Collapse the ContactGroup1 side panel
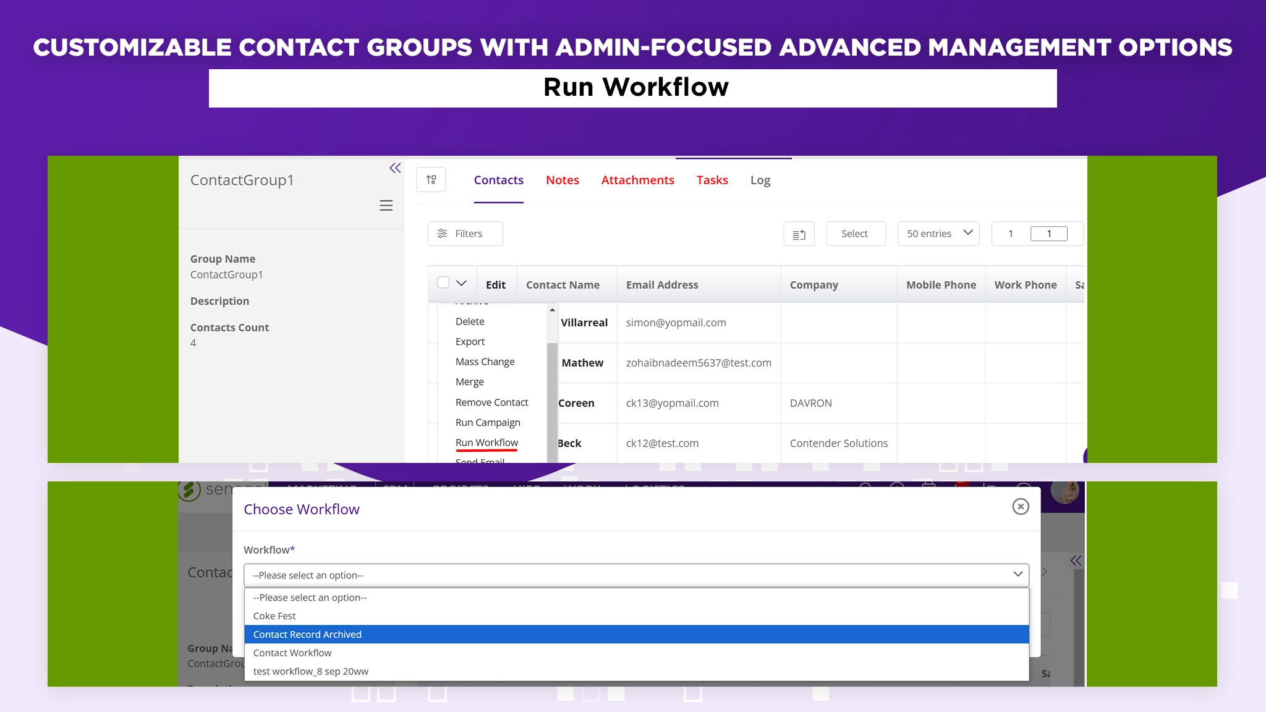 click(x=395, y=168)
